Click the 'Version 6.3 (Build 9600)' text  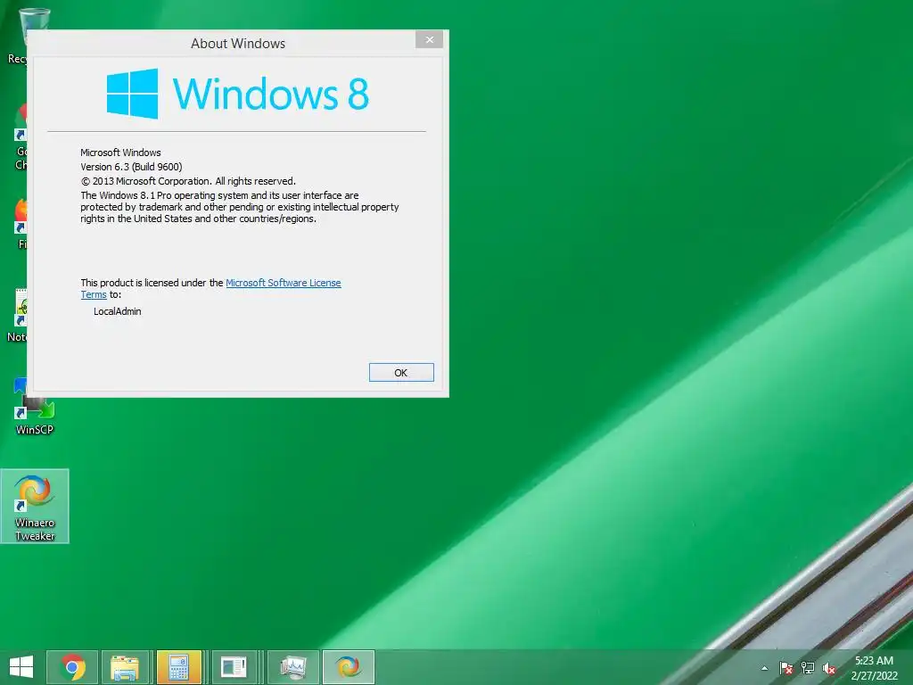click(x=132, y=167)
